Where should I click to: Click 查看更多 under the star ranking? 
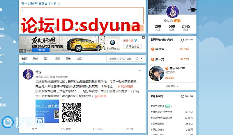point(172,86)
